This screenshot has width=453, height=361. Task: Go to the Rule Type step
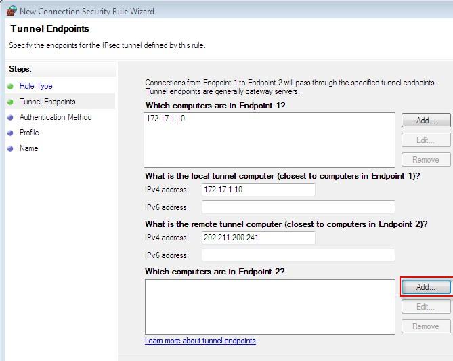point(36,86)
